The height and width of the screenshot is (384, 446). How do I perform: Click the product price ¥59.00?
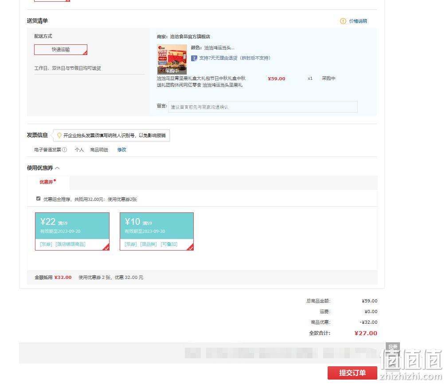pos(277,79)
